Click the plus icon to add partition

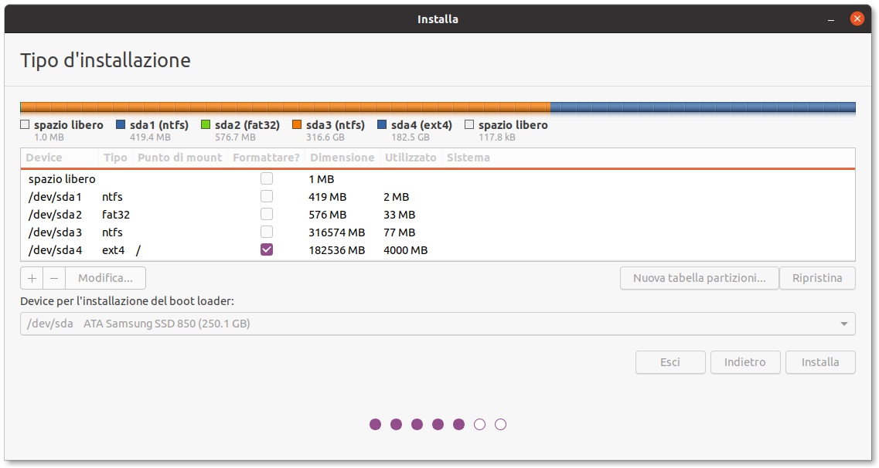coord(32,278)
